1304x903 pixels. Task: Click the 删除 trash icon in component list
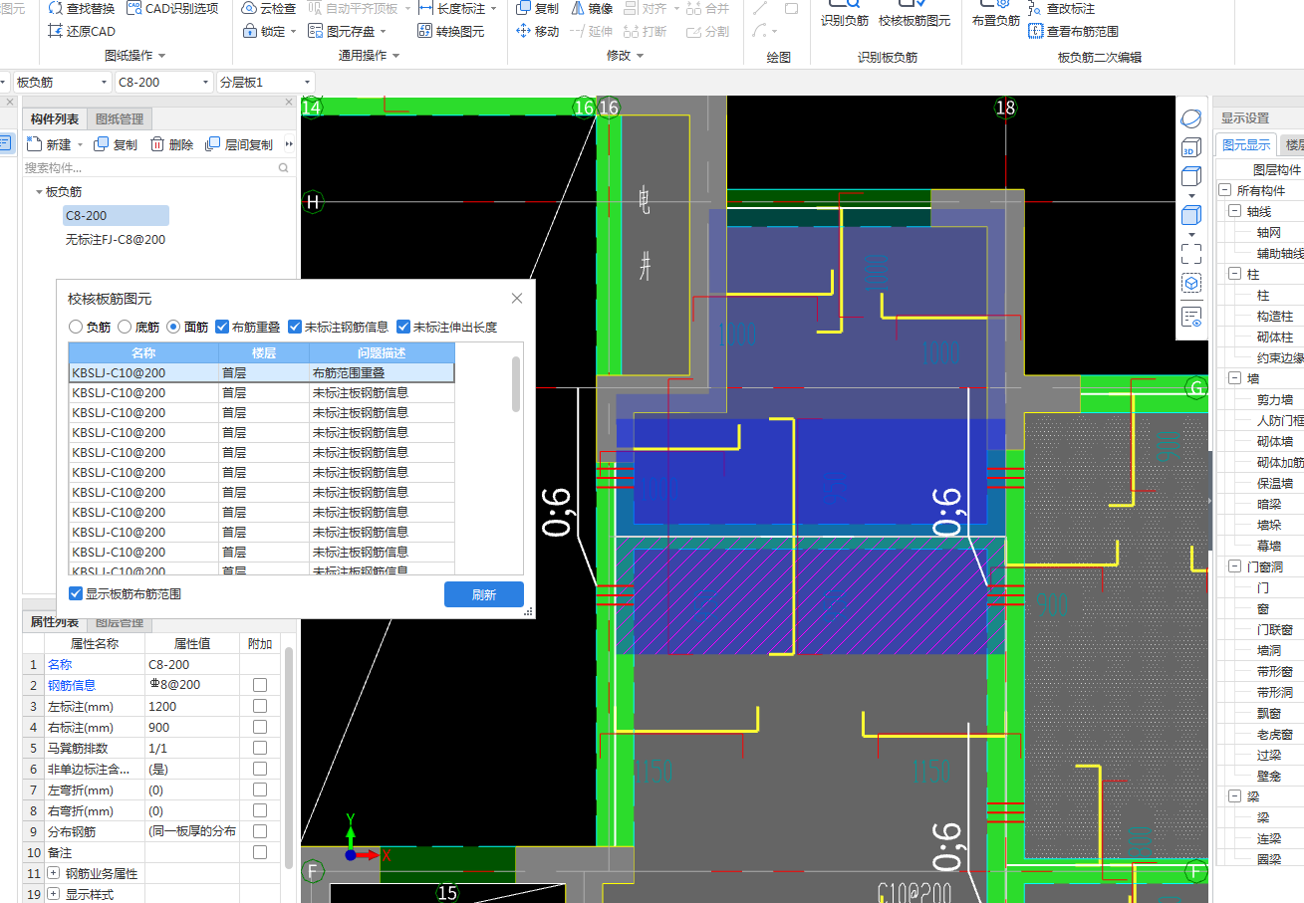coord(158,144)
